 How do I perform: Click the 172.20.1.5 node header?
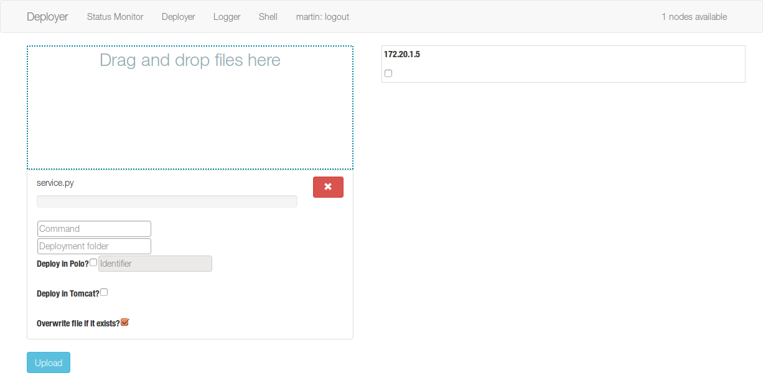tap(401, 54)
